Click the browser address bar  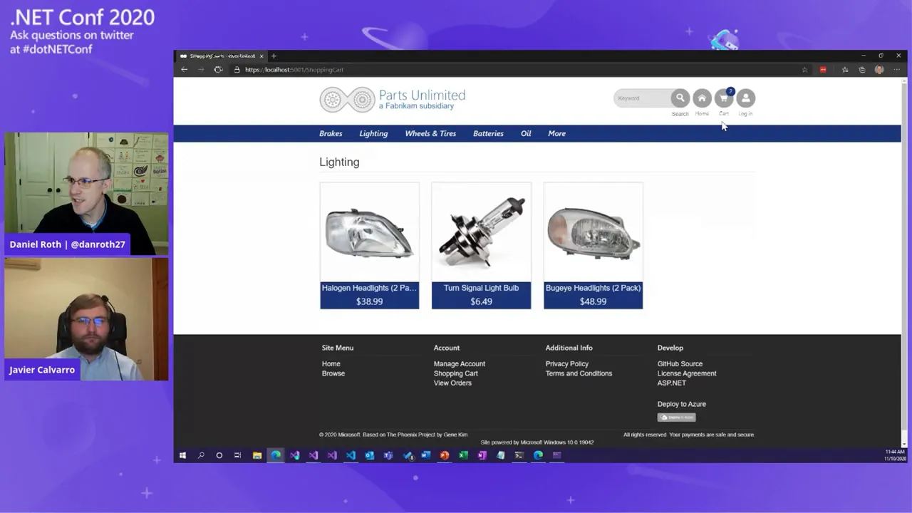[513, 70]
